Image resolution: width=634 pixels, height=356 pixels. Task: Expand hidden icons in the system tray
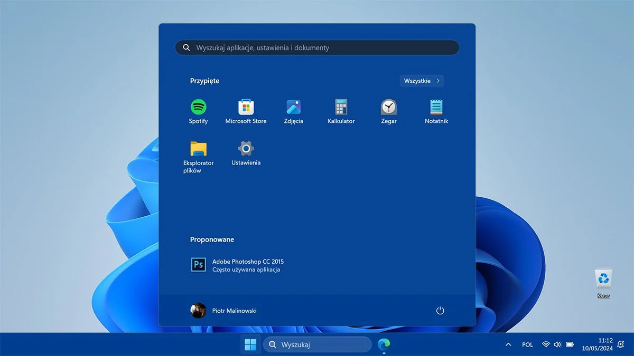point(508,344)
